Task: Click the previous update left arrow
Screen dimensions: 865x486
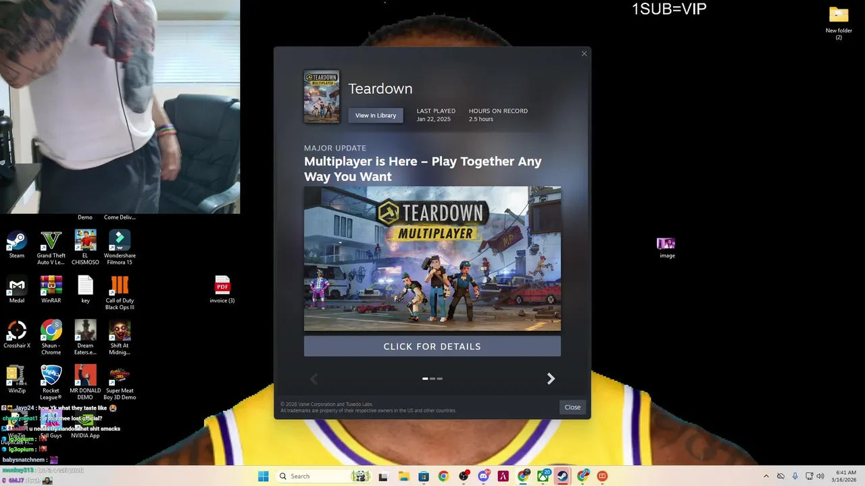Action: point(314,379)
